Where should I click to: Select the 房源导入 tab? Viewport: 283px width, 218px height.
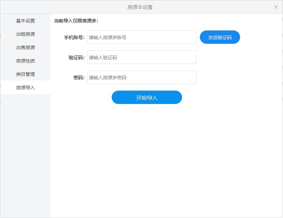click(x=25, y=88)
